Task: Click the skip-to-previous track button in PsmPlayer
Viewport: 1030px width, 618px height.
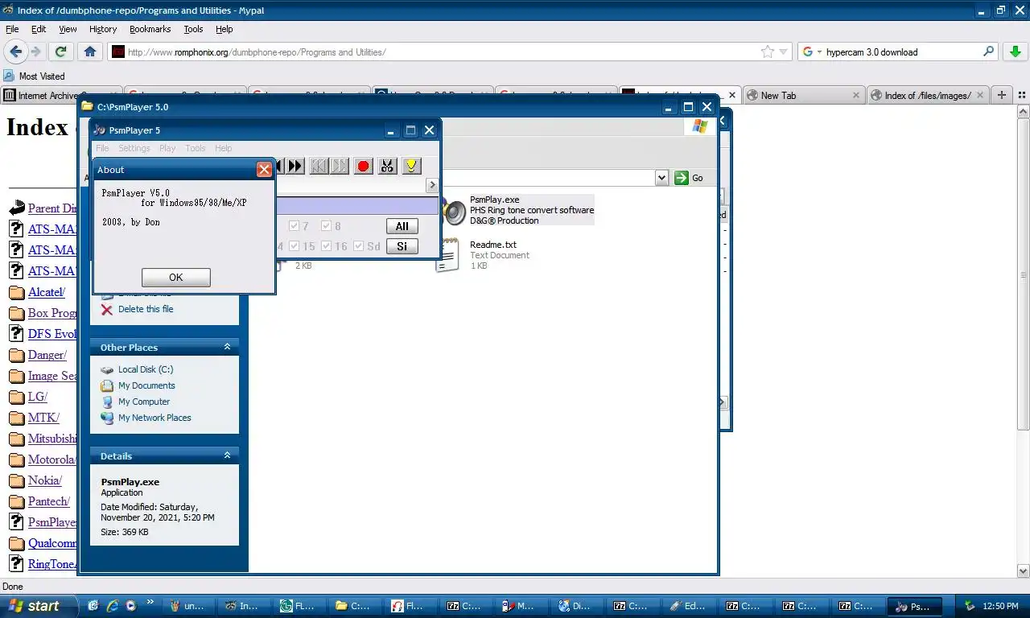Action: (319, 166)
